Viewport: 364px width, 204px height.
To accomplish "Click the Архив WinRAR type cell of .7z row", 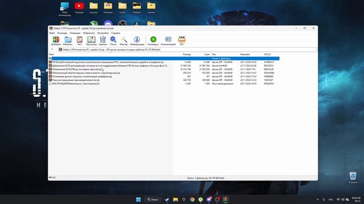I will click(x=219, y=66).
